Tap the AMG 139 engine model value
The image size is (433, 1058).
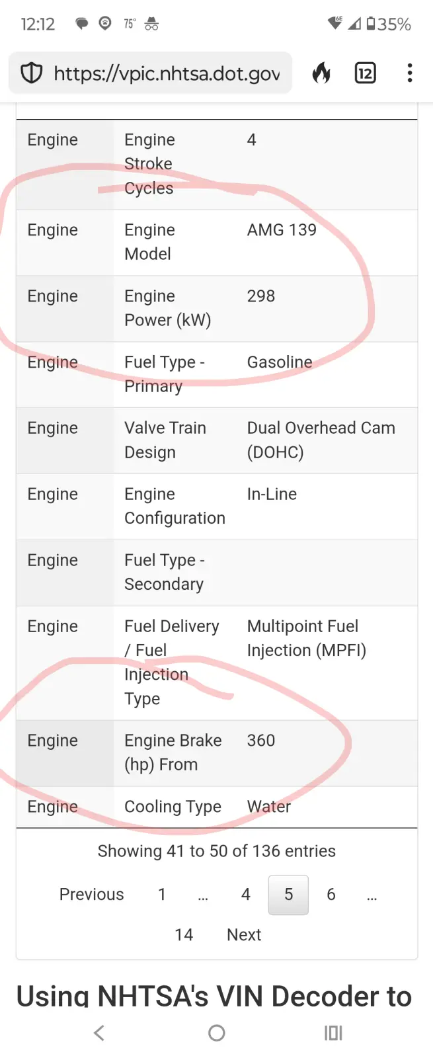(x=282, y=230)
